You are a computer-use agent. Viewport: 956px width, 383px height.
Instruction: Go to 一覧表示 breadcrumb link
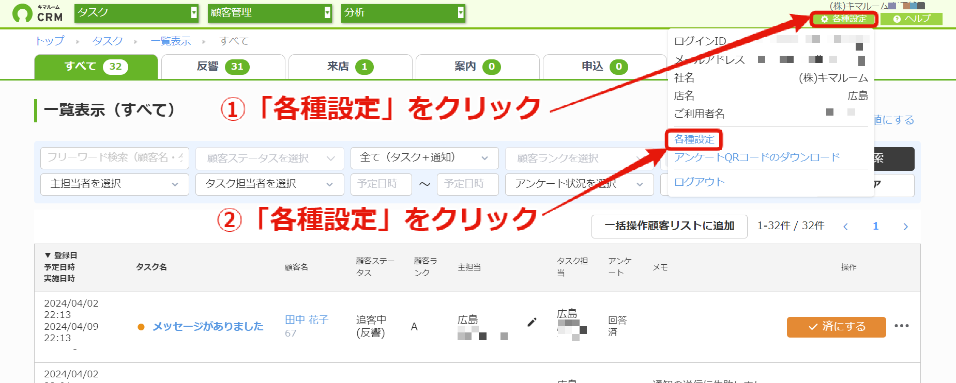[x=171, y=41]
